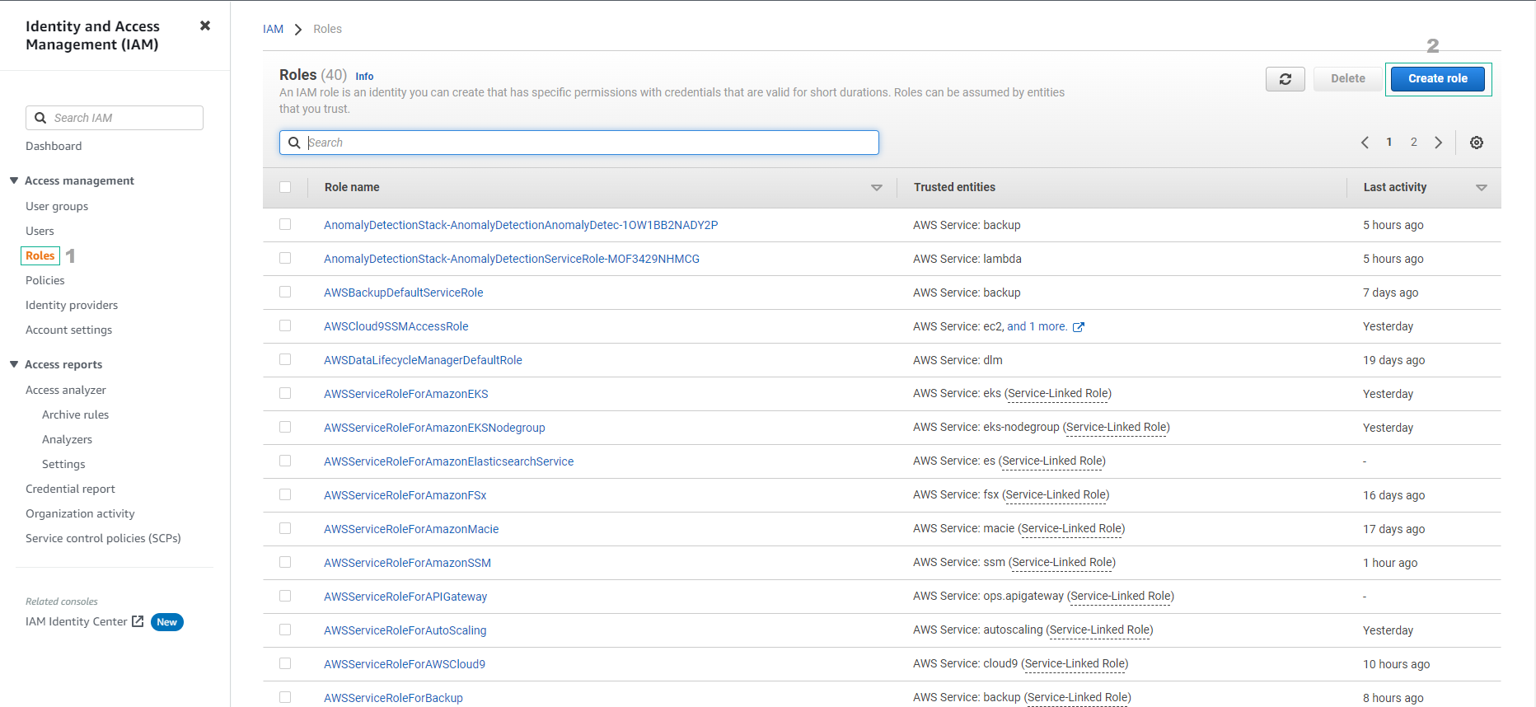Click macie Service-Linked Role label
This screenshot has height=707, width=1536.
[1071, 529]
